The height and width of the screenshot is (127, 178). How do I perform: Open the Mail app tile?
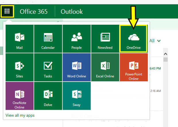pyautogui.click(x=20, y=39)
